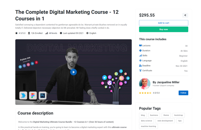
Task: Select the machine learning tag
Action: click(148, 126)
